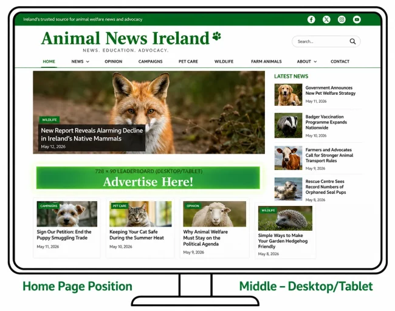Open badger news thumbnail
Viewport: 395px width, 311px height.
pyautogui.click(x=288, y=125)
